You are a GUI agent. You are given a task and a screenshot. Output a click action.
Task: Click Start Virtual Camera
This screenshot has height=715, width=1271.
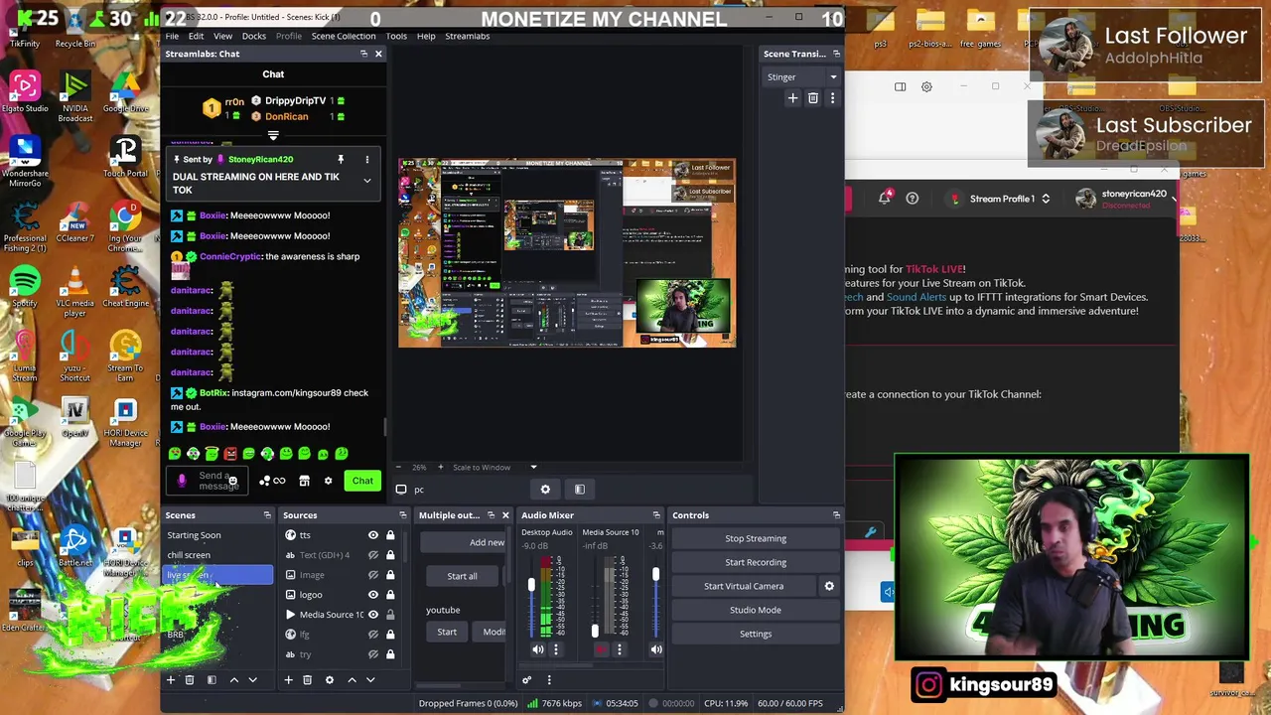744,586
